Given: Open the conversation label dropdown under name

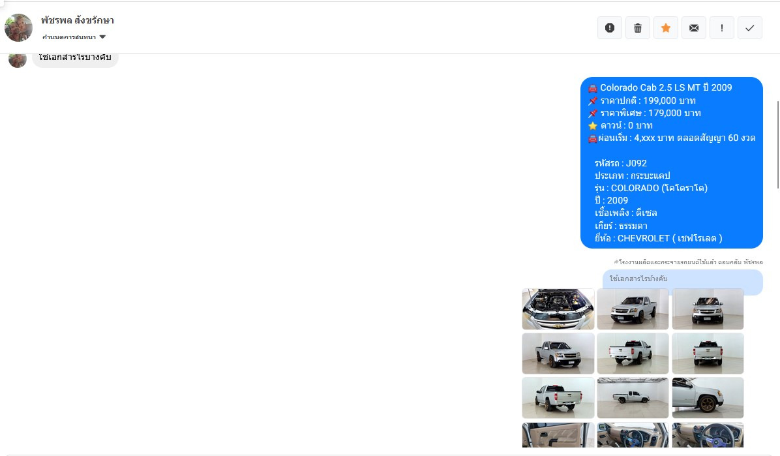Looking at the screenshot, I should [x=74, y=37].
